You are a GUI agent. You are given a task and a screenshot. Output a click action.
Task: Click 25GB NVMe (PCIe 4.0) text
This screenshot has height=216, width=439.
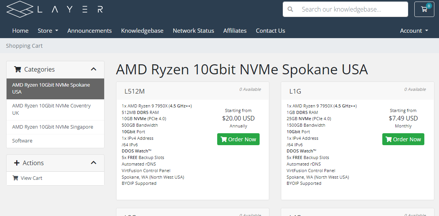[309, 119]
